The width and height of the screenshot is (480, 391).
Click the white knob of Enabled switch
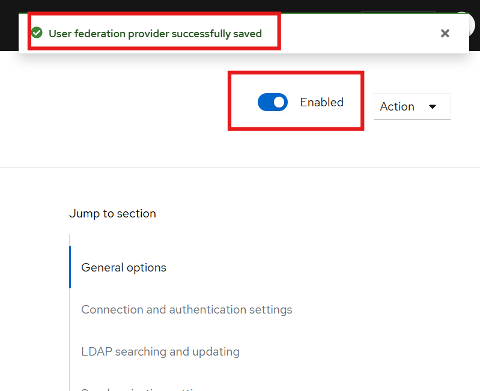(279, 102)
